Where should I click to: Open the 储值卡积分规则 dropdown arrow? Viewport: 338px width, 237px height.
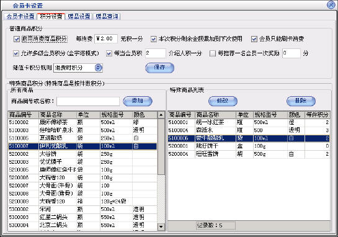[98, 68]
